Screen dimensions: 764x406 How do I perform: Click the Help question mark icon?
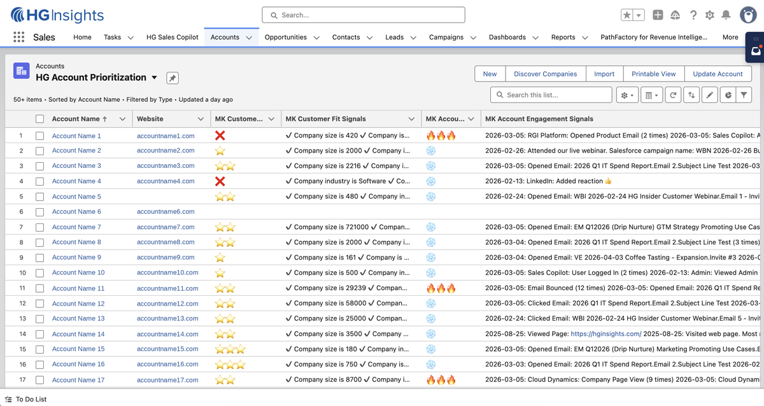click(693, 15)
